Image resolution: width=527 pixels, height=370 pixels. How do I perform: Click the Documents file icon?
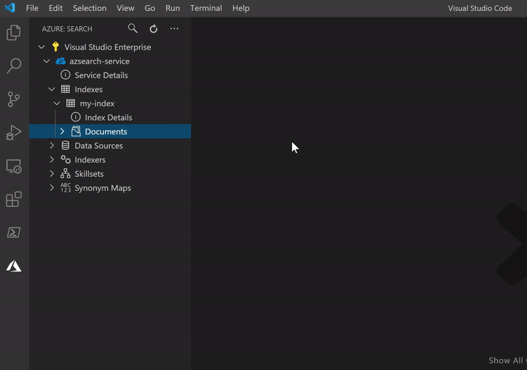pyautogui.click(x=76, y=132)
